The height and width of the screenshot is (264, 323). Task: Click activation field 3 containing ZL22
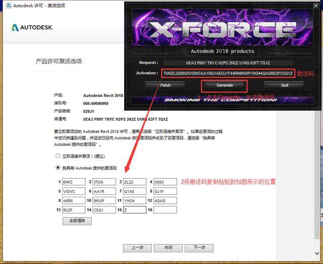point(135,182)
